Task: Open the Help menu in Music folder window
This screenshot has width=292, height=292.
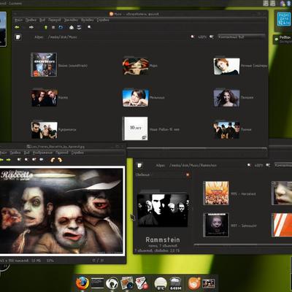Action: 103,20
